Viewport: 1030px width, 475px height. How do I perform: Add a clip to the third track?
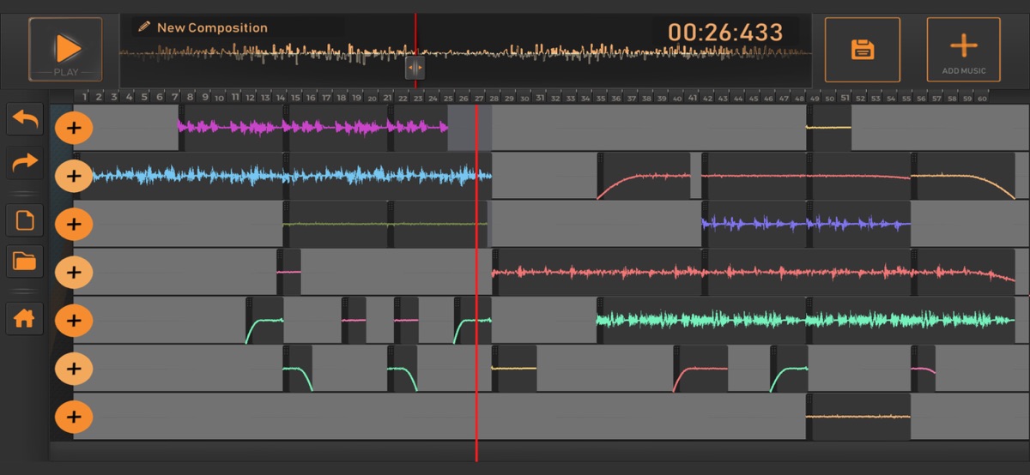[74, 225]
